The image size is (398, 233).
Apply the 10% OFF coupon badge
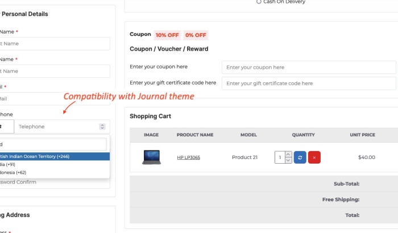tap(167, 35)
